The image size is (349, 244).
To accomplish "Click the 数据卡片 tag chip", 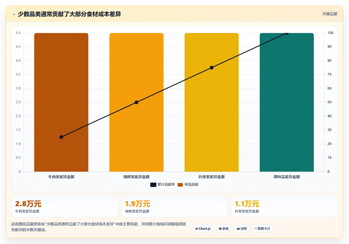I will pos(263,229).
